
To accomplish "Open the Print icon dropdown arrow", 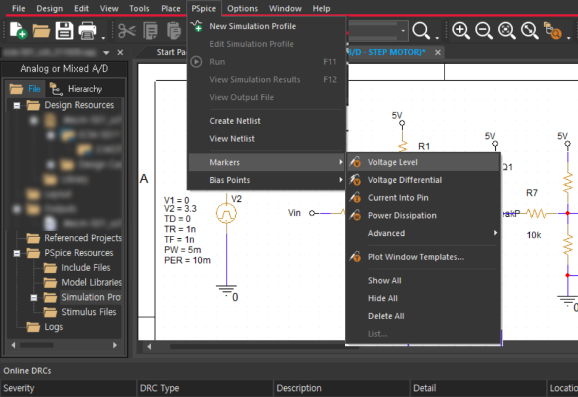I will tap(103, 37).
